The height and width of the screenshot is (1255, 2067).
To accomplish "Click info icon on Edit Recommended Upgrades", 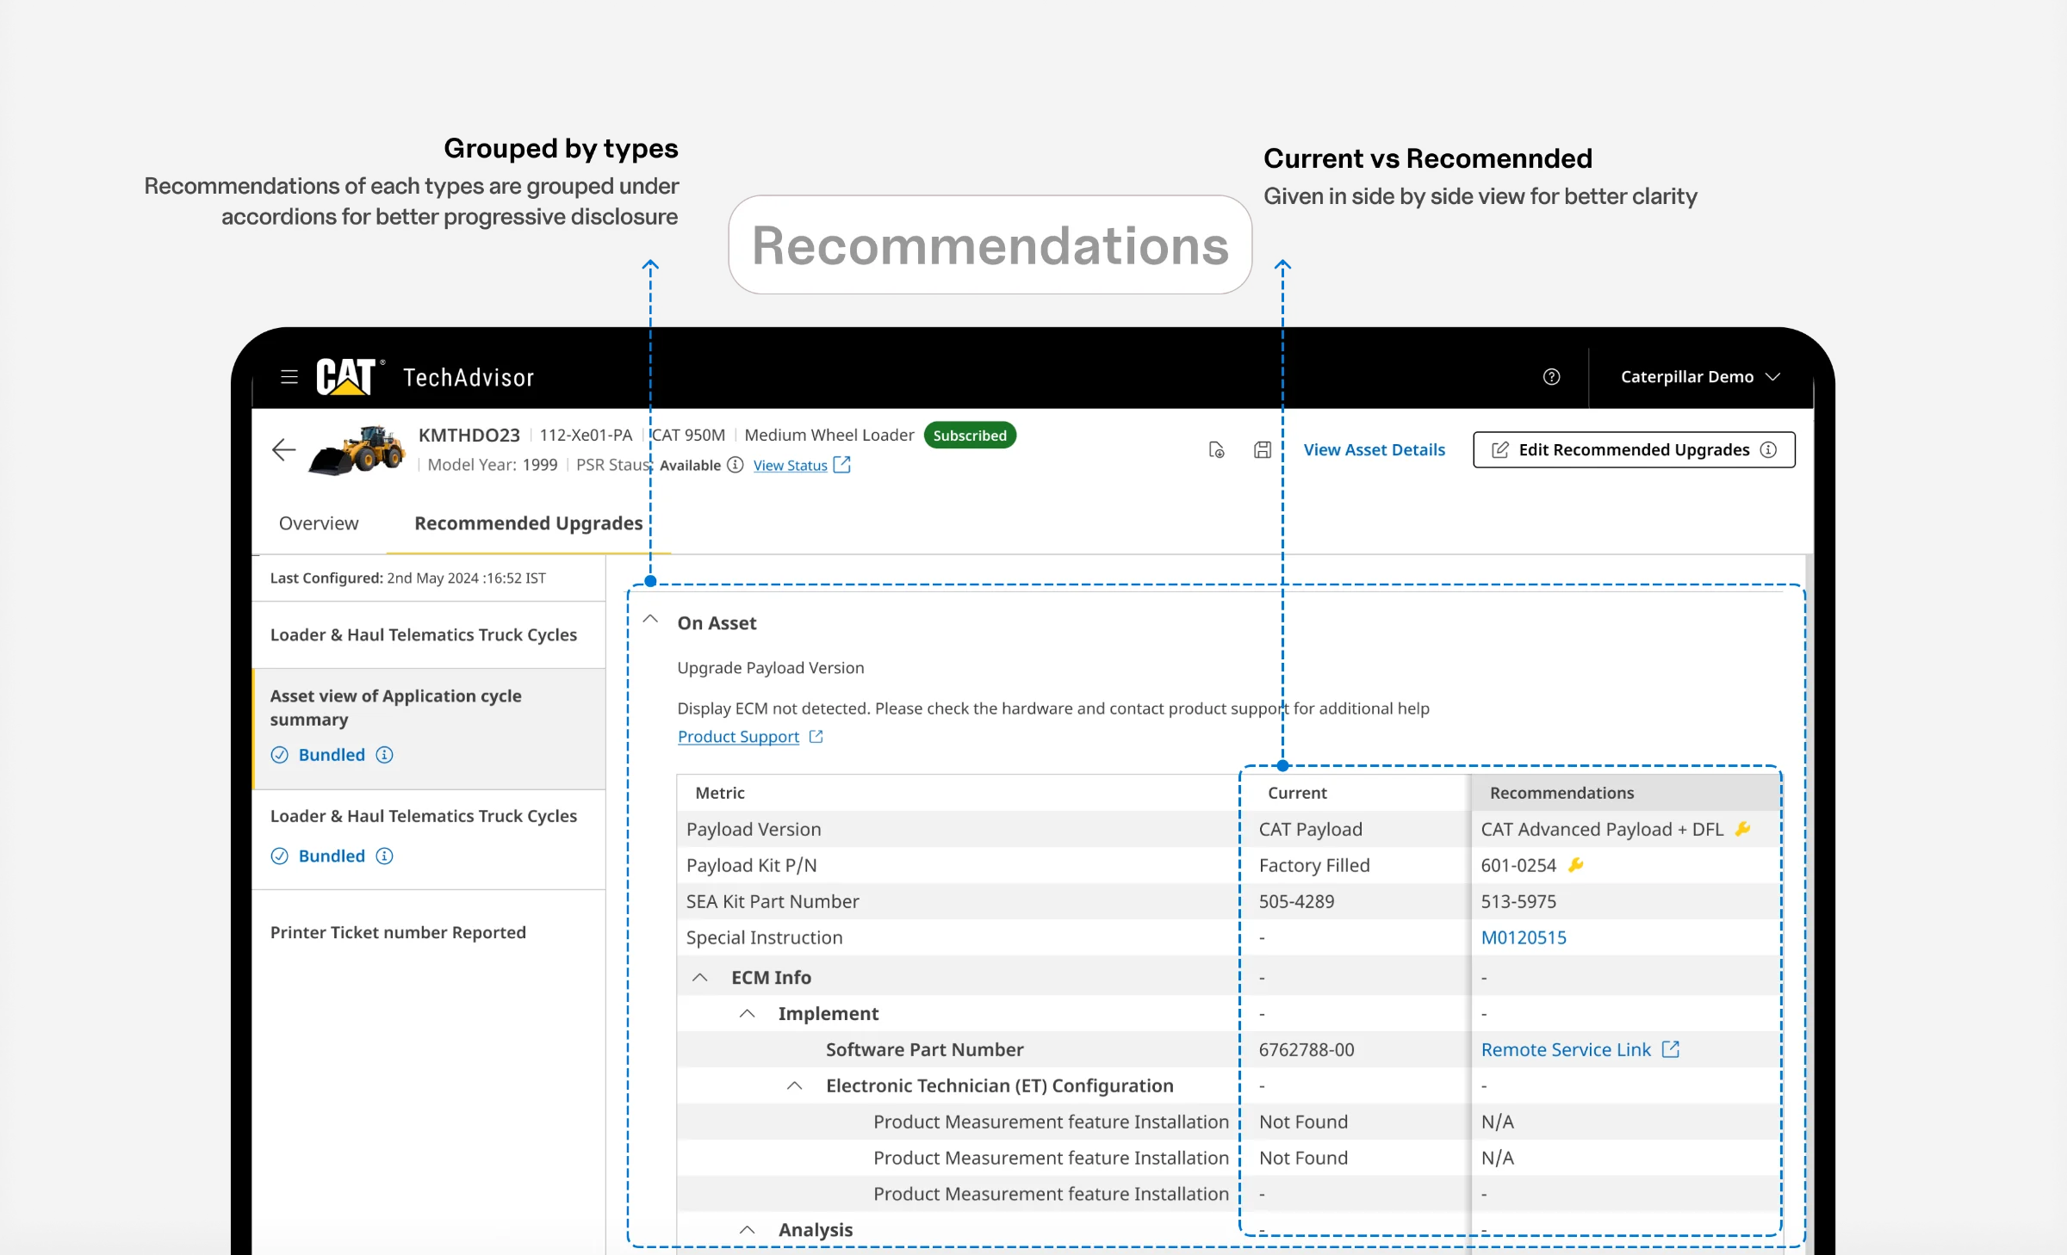I will [1768, 449].
